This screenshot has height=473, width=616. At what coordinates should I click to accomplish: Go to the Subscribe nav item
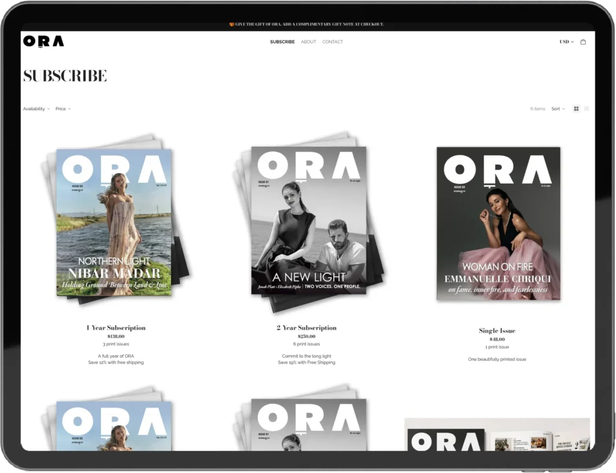[282, 42]
